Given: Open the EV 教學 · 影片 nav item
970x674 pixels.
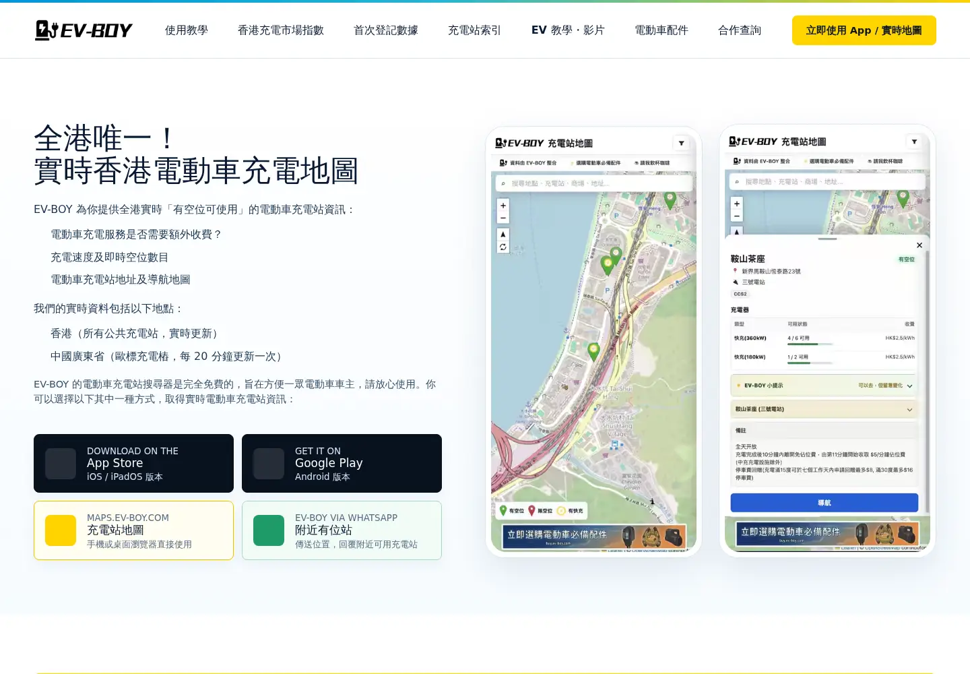Looking at the screenshot, I should pyautogui.click(x=568, y=30).
